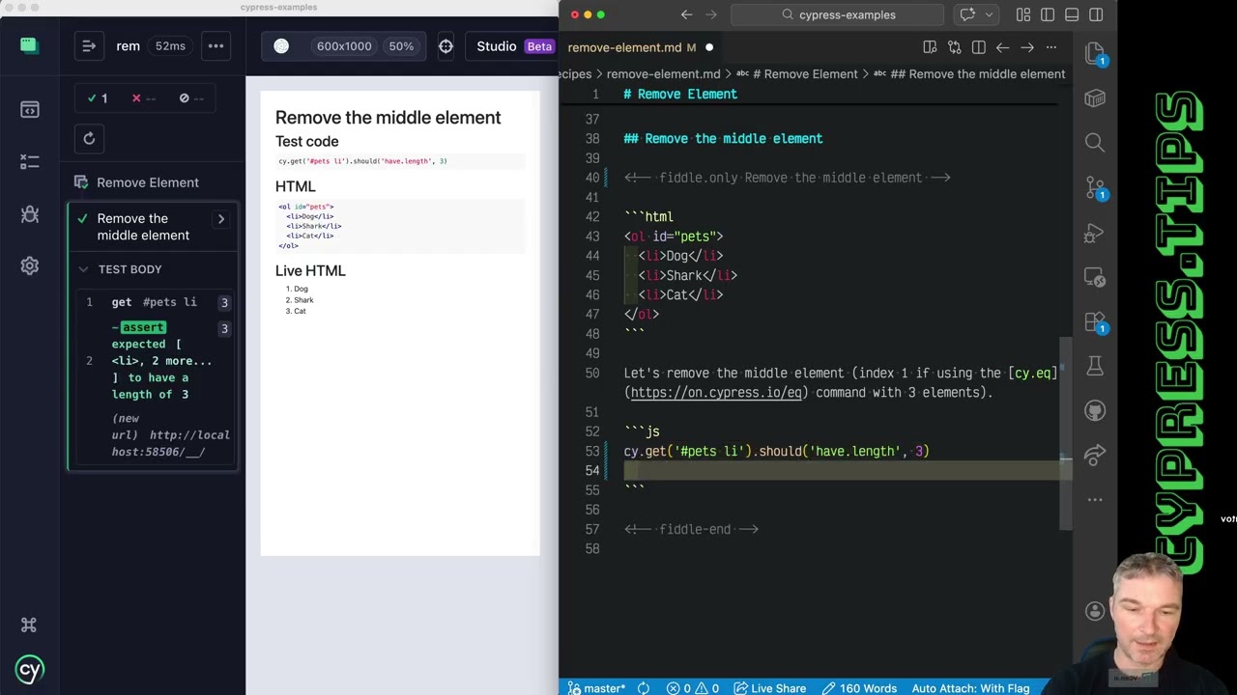Open the GitHub view in VS Code

tap(1095, 411)
